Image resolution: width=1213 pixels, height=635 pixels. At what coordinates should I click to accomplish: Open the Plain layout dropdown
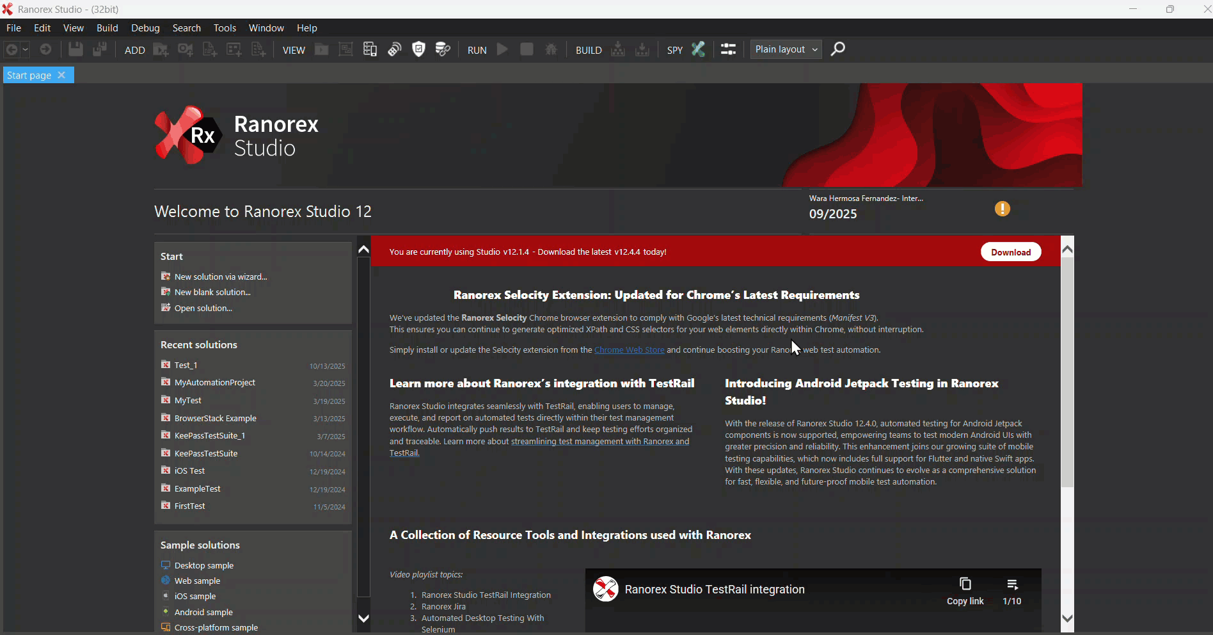[x=786, y=49]
